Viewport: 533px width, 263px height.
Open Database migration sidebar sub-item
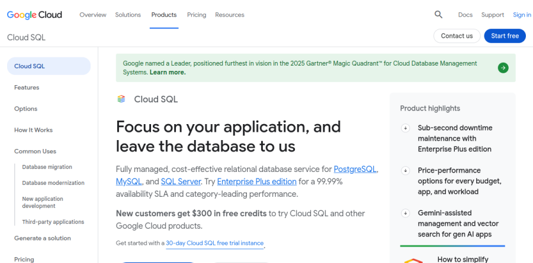47,167
